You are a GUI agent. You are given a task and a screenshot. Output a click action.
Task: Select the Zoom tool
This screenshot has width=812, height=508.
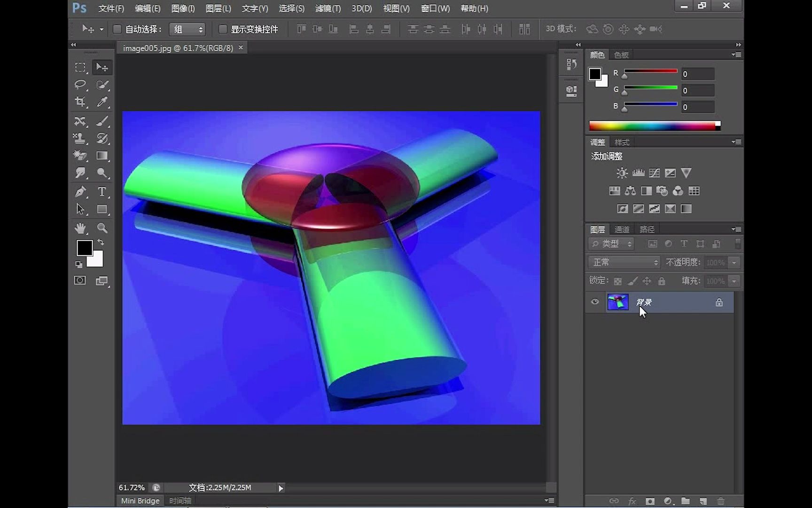tap(102, 228)
